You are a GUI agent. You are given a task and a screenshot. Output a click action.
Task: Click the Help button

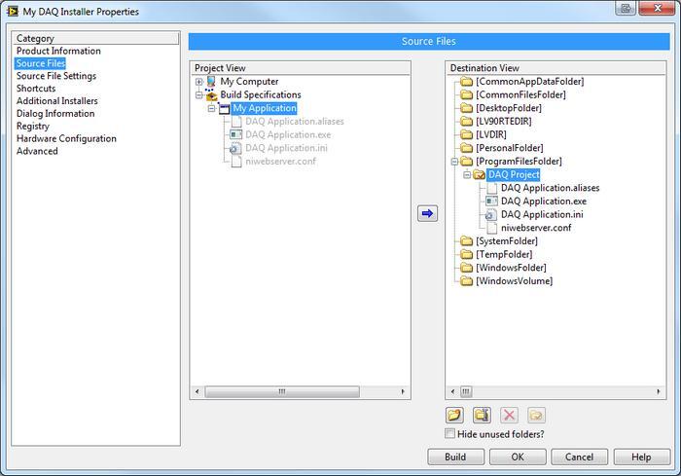pos(641,457)
